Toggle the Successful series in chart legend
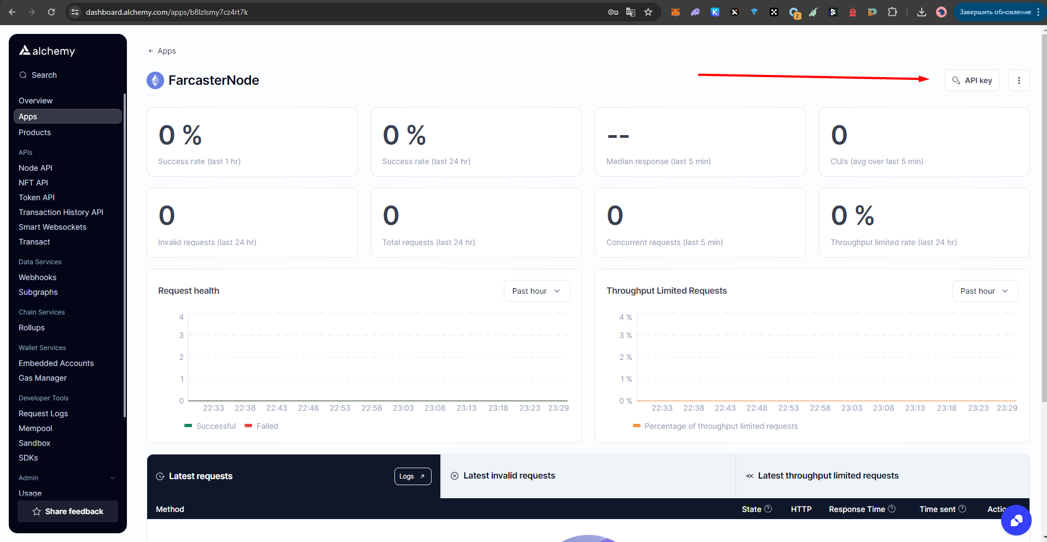 coord(210,426)
